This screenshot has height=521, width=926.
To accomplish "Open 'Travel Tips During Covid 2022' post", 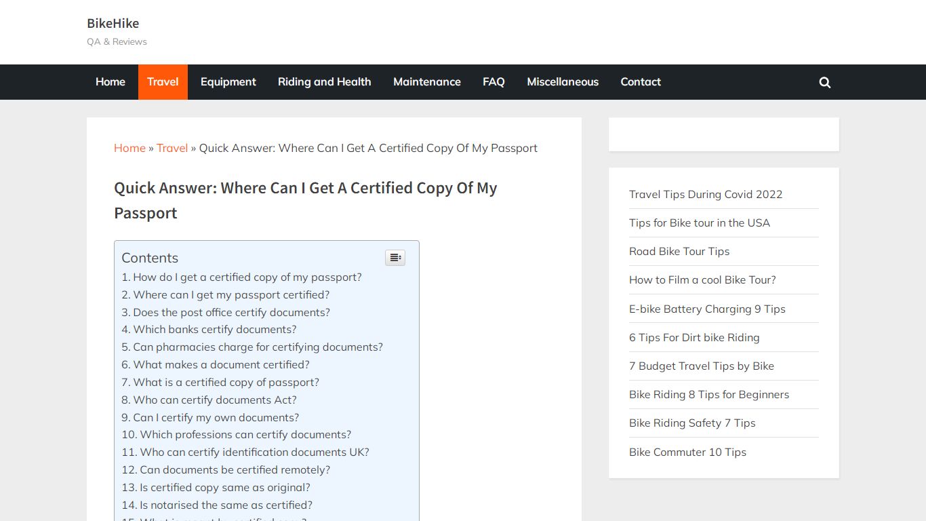I will (706, 194).
